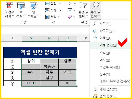Click the Clear eraser icon
This screenshot has width=132, height=99.
70,17
